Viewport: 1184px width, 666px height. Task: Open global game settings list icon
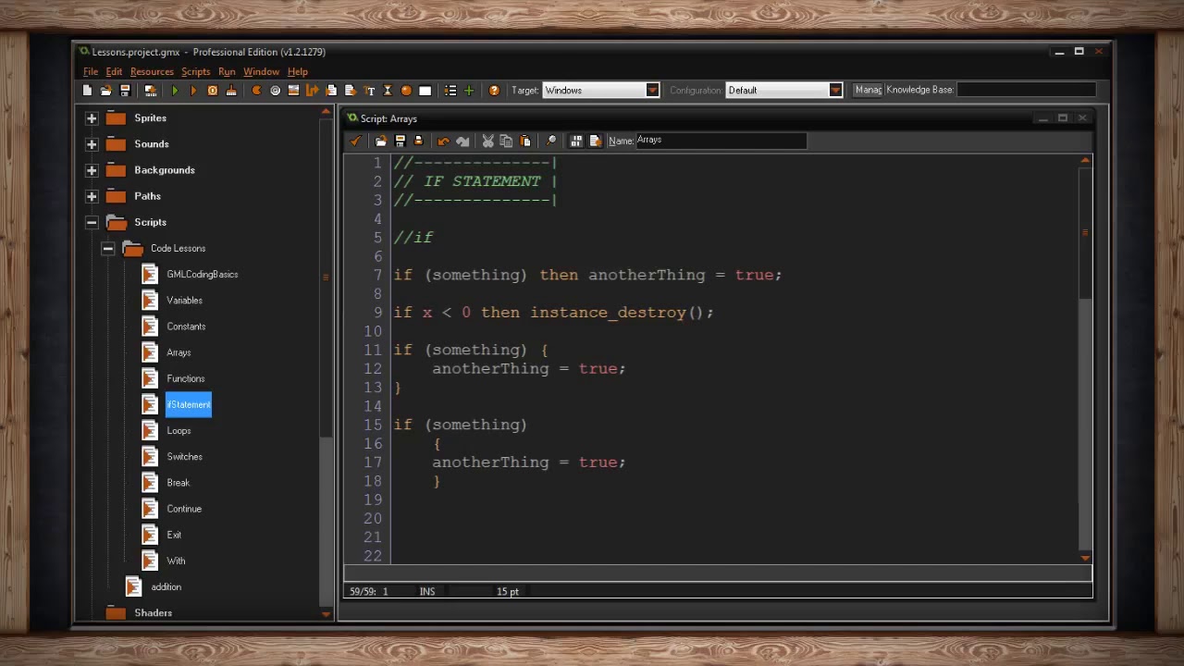coord(450,90)
